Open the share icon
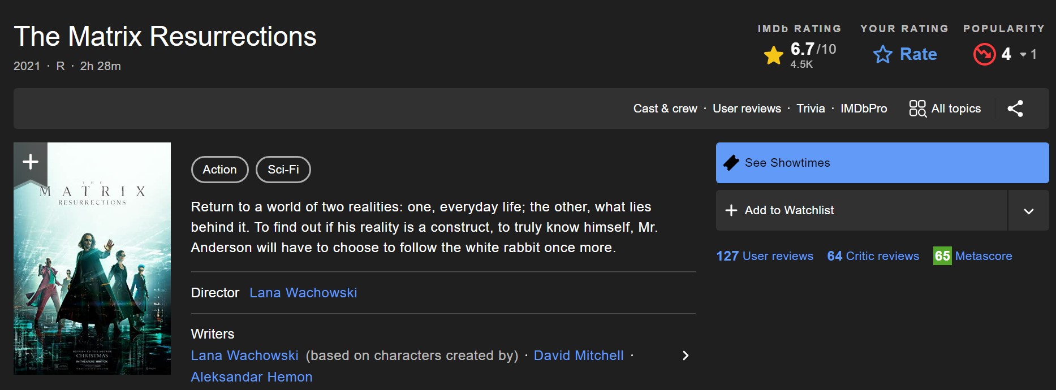This screenshot has height=390, width=1056. [x=1015, y=109]
